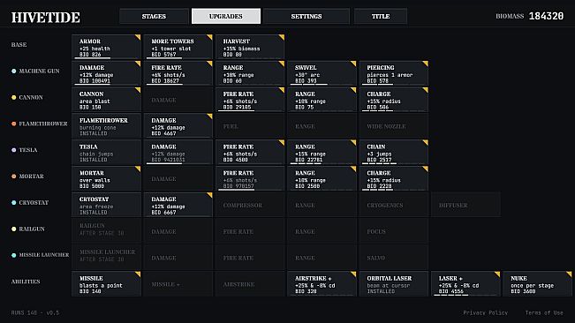Image resolution: width=575 pixels, height=323 pixels.
Task: Click the Mortar row label
Action: [31, 177]
